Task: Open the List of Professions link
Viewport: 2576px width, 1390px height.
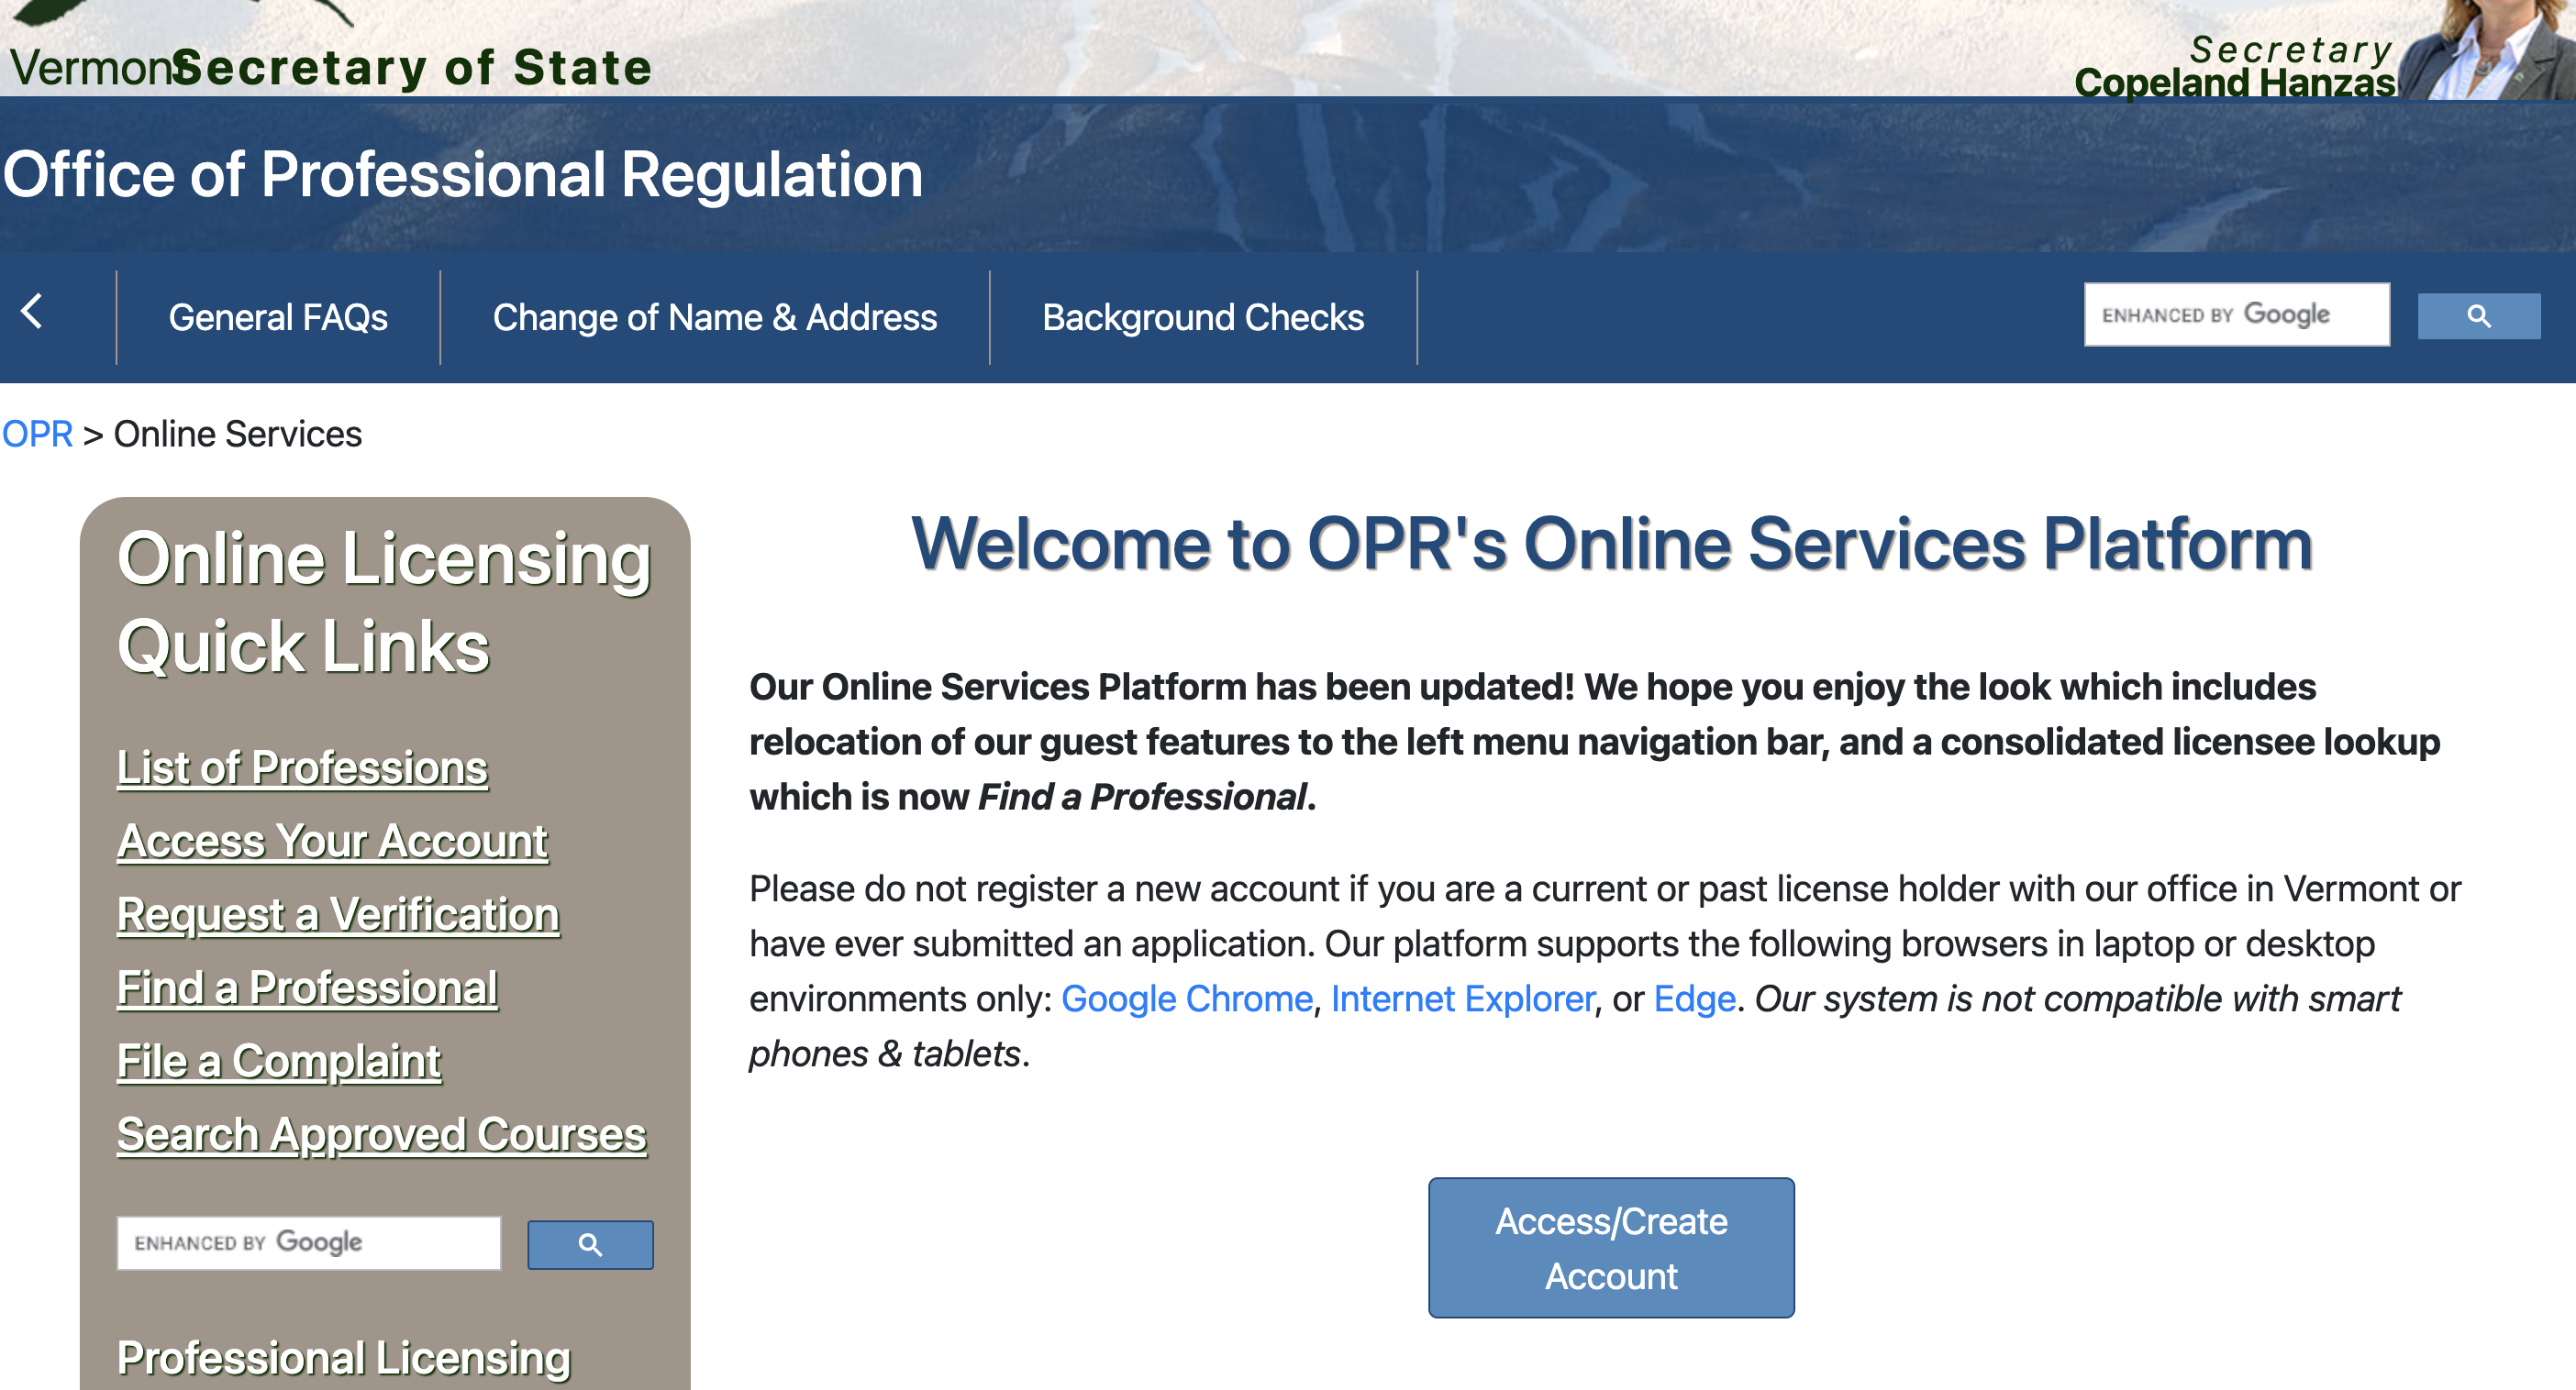Action: tap(302, 767)
